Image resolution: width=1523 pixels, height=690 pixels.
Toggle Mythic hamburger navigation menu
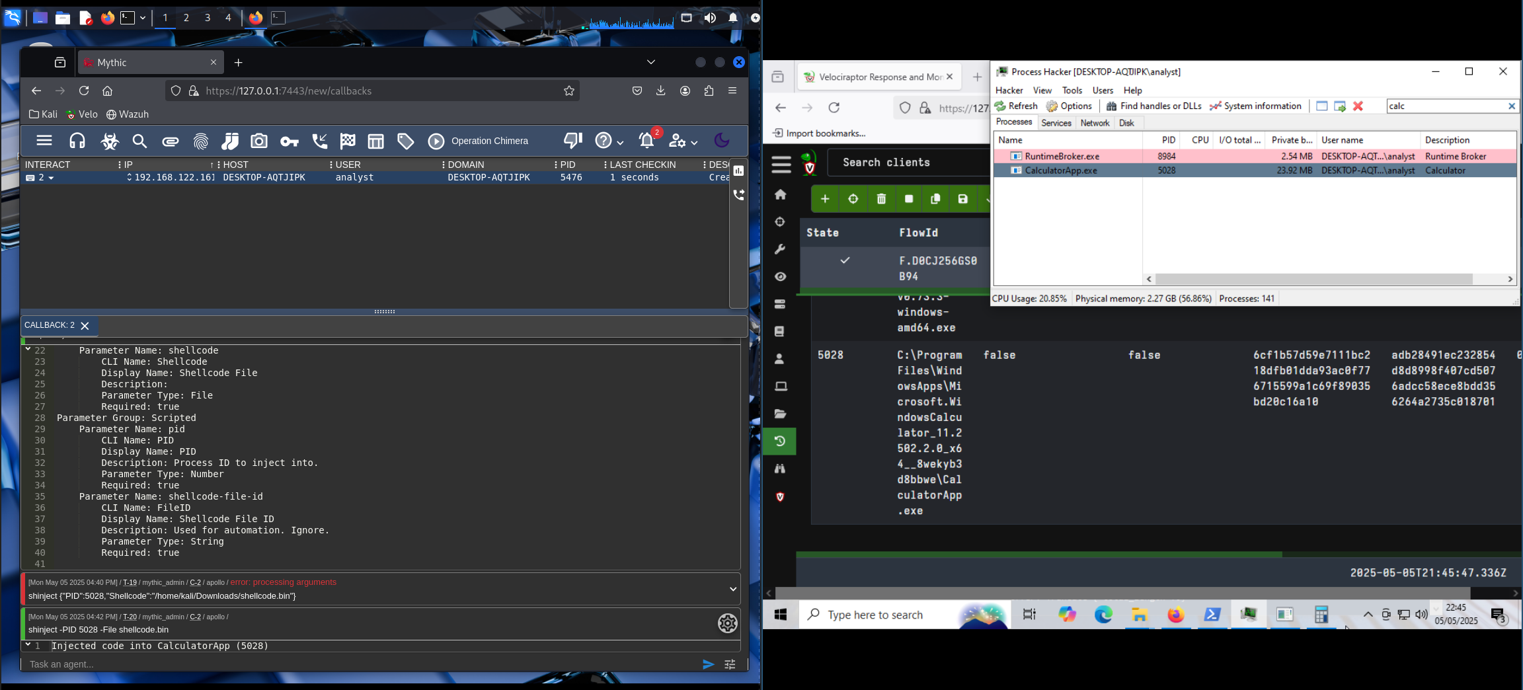44,140
